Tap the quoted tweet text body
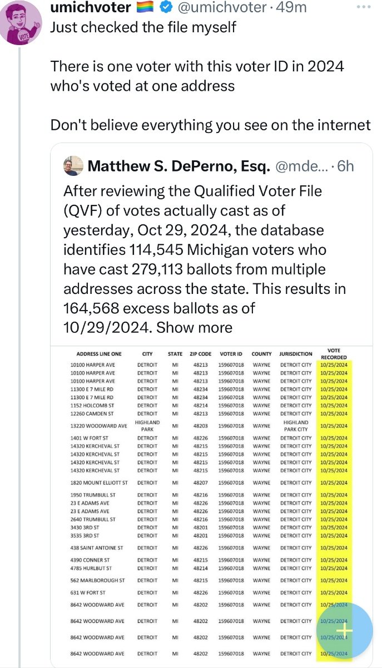 point(205,259)
